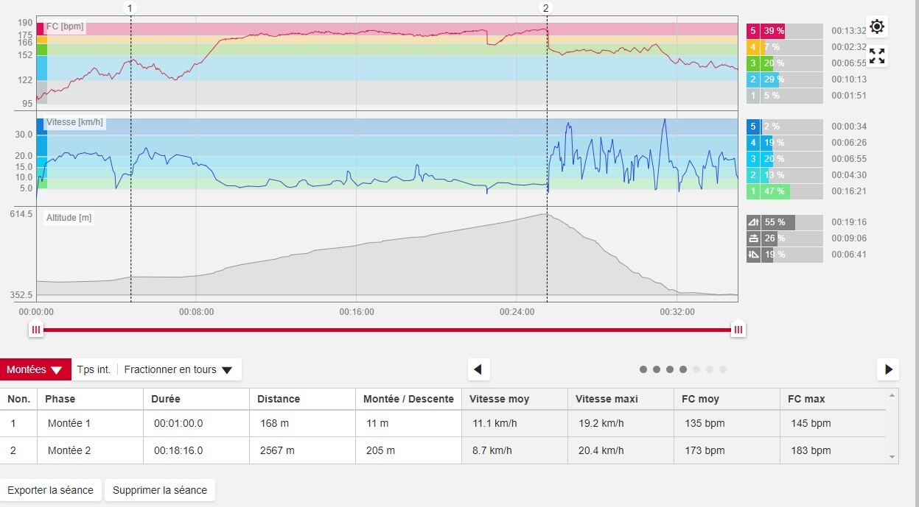The height and width of the screenshot is (507, 919).
Task: Select the sixth pagination dot
Action: pyautogui.click(x=710, y=369)
